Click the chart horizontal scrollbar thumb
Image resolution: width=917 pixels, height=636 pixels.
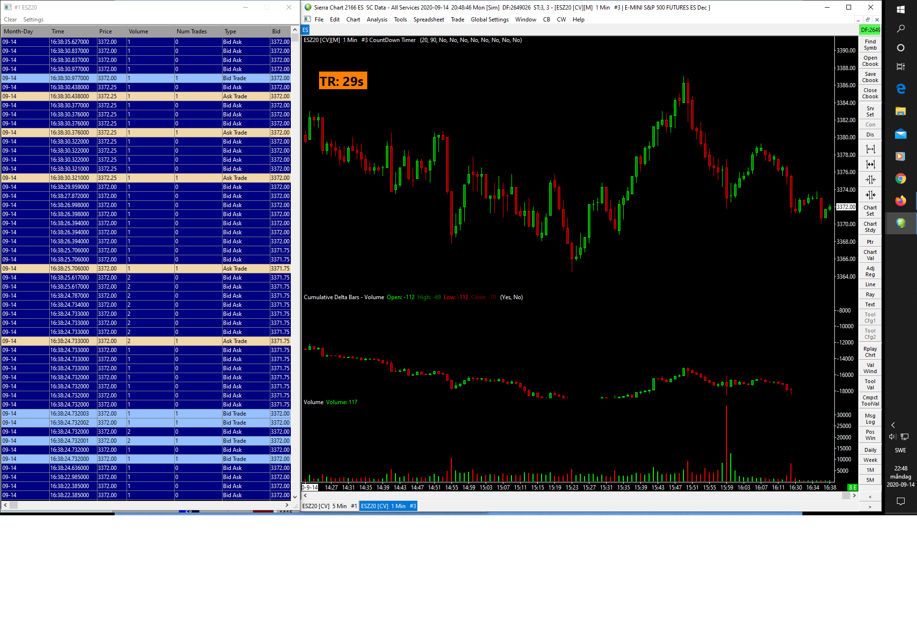tap(845, 496)
